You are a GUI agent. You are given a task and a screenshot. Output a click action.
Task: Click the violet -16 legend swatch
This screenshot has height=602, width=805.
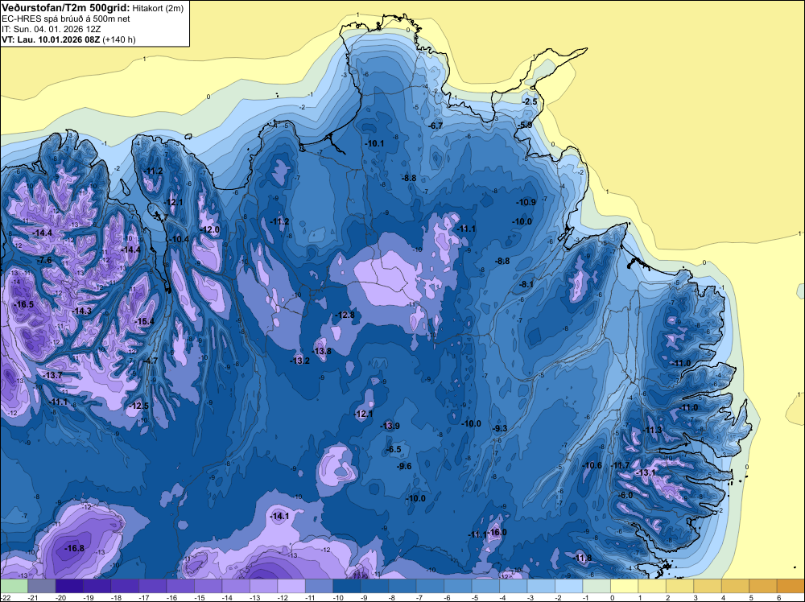pyautogui.click(x=180, y=586)
